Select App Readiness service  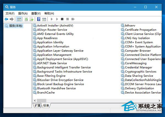(45, 38)
